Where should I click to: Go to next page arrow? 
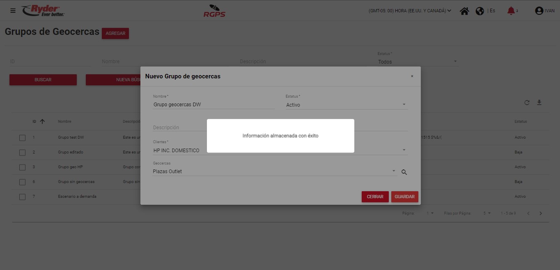pyautogui.click(x=541, y=213)
